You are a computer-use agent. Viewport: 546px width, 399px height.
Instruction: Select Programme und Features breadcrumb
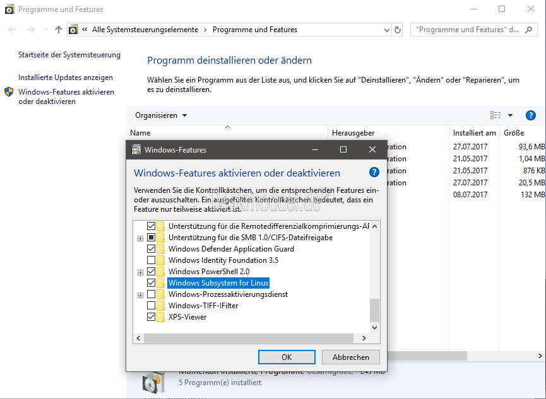255,30
